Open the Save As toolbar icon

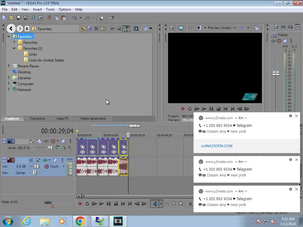click(26, 18)
